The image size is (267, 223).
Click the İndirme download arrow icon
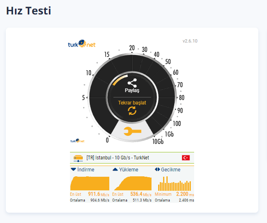(73, 169)
